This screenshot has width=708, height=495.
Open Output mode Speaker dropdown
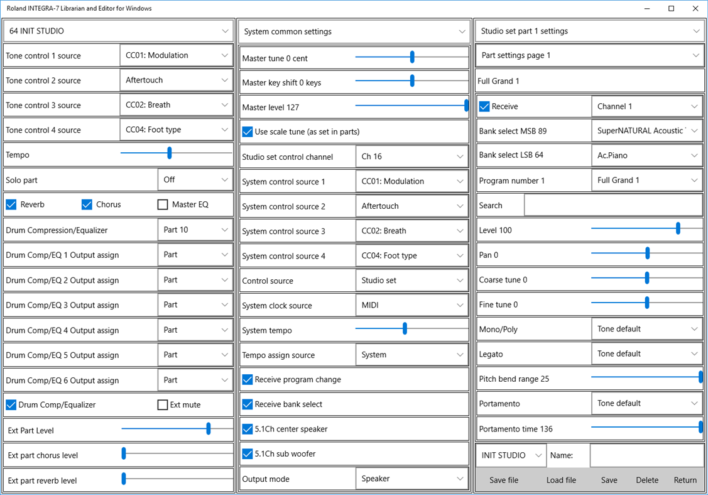pos(412,479)
